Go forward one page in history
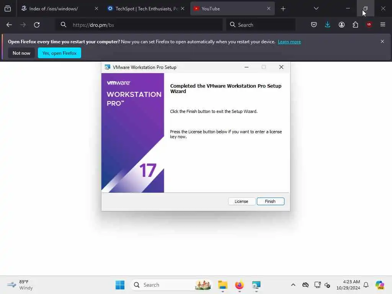 23,25
